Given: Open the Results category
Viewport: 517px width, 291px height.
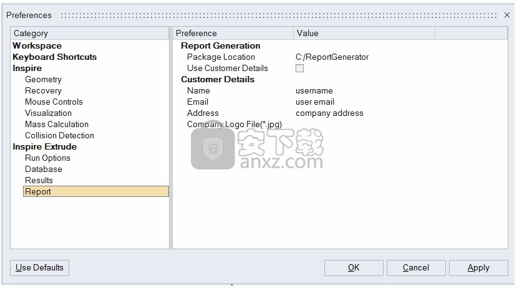Looking at the screenshot, I should pos(39,180).
